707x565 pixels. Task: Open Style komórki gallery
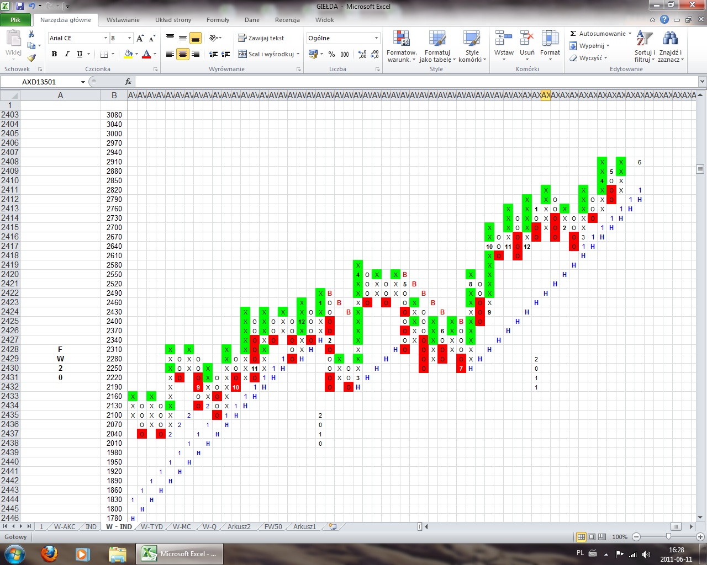472,46
